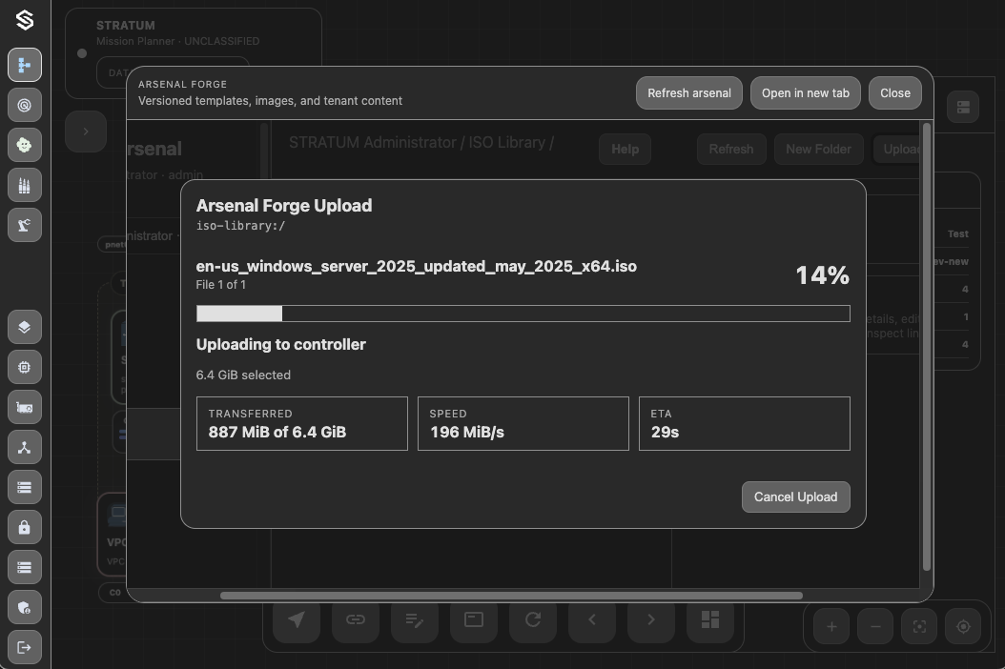Click the '196 MiB/s' speed value
Screen dimensions: 1005x669
pyautogui.click(x=467, y=432)
